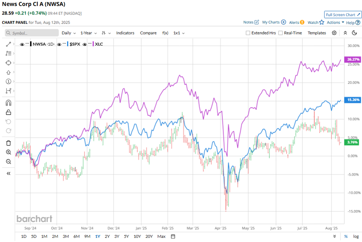Select the arrow marker tool
362x242 pixels.
(x=8, y=73)
